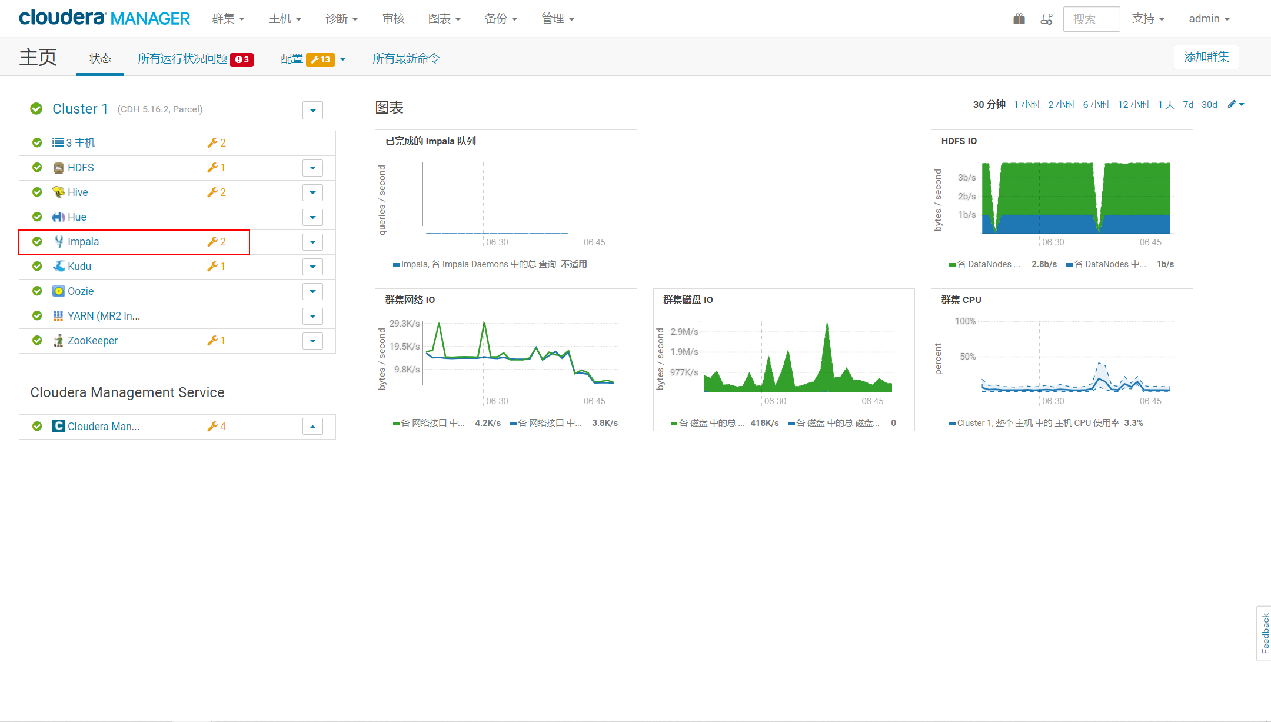The image size is (1271, 722).
Task: Click in the 搜索 search field
Action: 1090,19
